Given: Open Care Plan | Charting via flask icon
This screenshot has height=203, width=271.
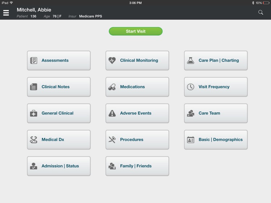Looking at the screenshot, I should (x=190, y=60).
